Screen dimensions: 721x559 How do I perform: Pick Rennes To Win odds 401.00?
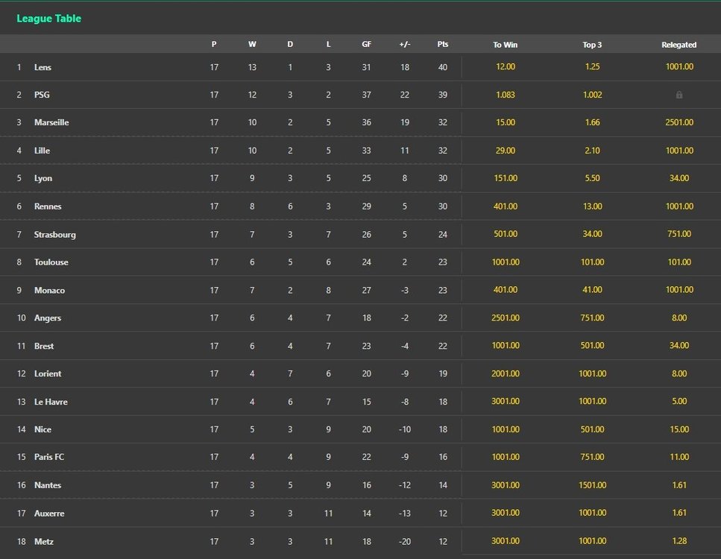click(505, 206)
